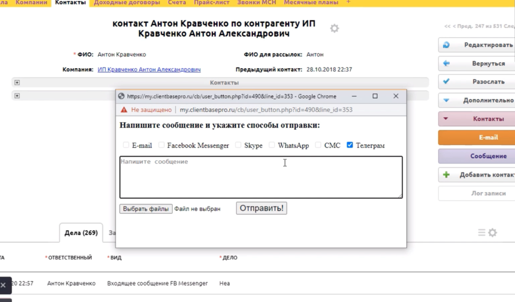Enable the E-mail checkbox
Screen dimensions: 515x302
[x=125, y=145]
